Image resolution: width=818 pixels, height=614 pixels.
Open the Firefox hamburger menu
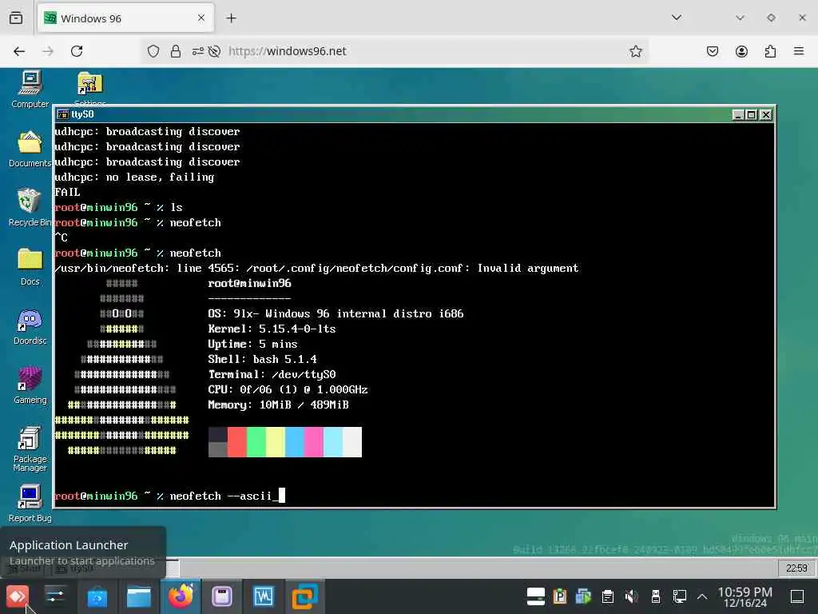(x=799, y=51)
